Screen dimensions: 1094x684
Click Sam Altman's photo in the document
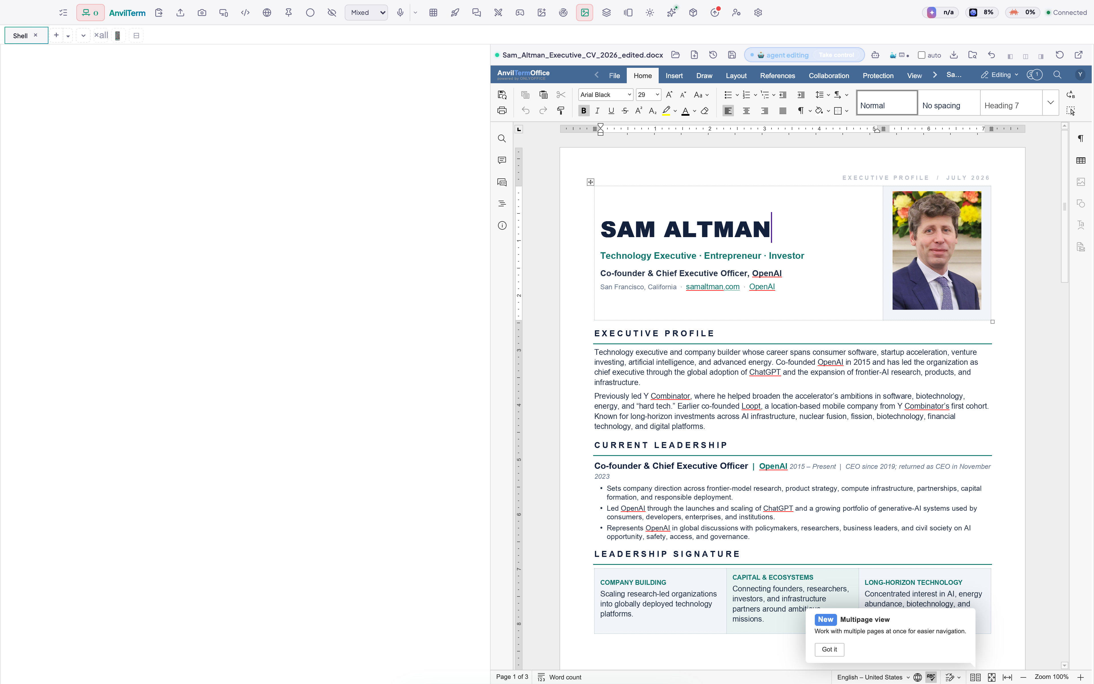tap(936, 251)
